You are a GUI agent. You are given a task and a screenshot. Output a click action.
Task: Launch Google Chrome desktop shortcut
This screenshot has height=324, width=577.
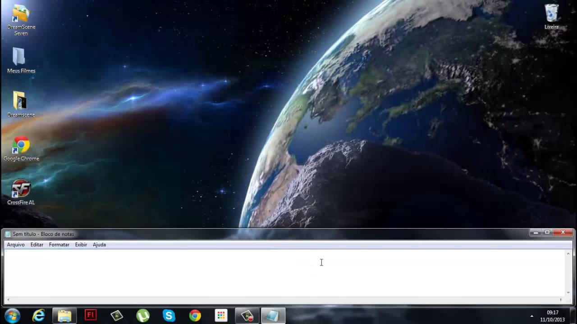21,148
